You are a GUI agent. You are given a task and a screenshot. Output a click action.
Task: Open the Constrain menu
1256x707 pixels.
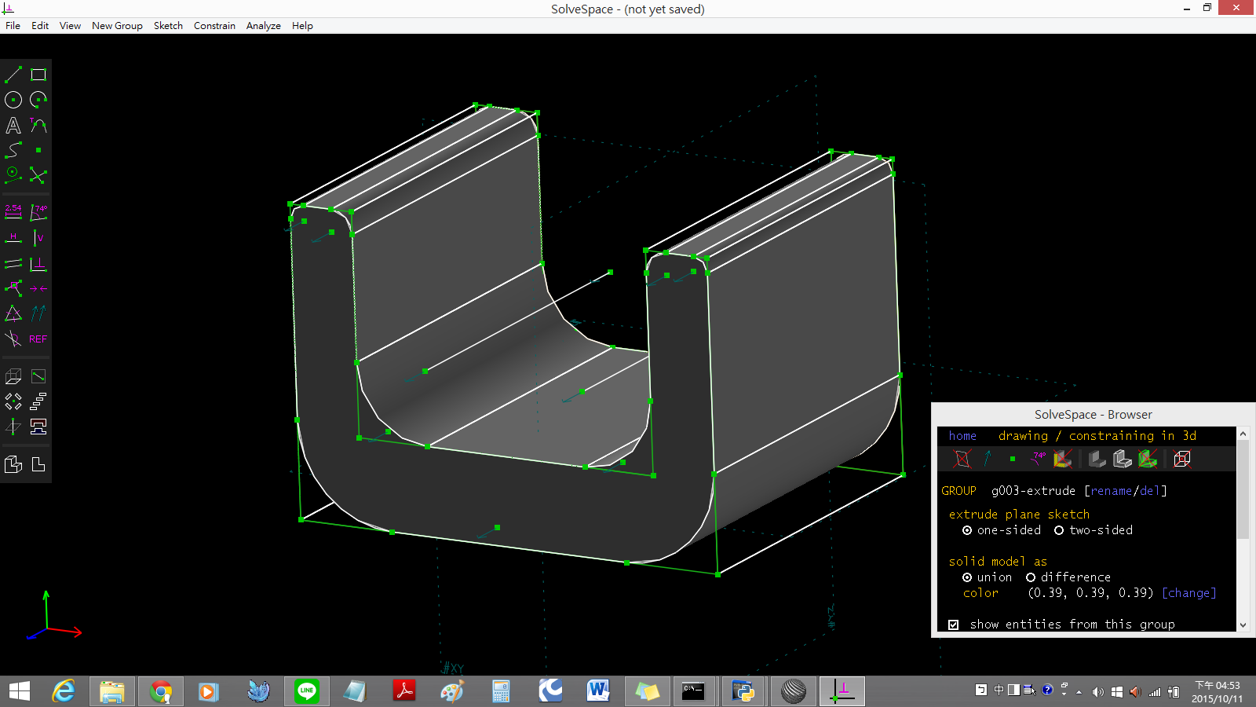(x=214, y=25)
